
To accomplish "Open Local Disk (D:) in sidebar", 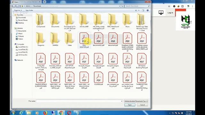I will click(23, 50).
